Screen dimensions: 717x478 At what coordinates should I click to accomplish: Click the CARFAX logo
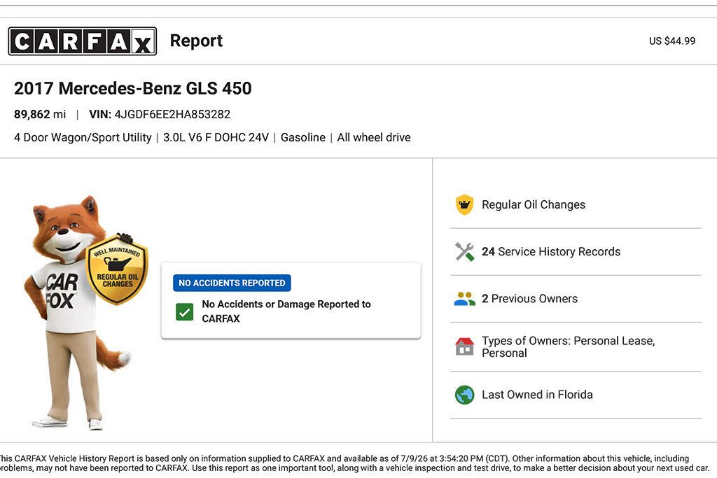(x=83, y=41)
